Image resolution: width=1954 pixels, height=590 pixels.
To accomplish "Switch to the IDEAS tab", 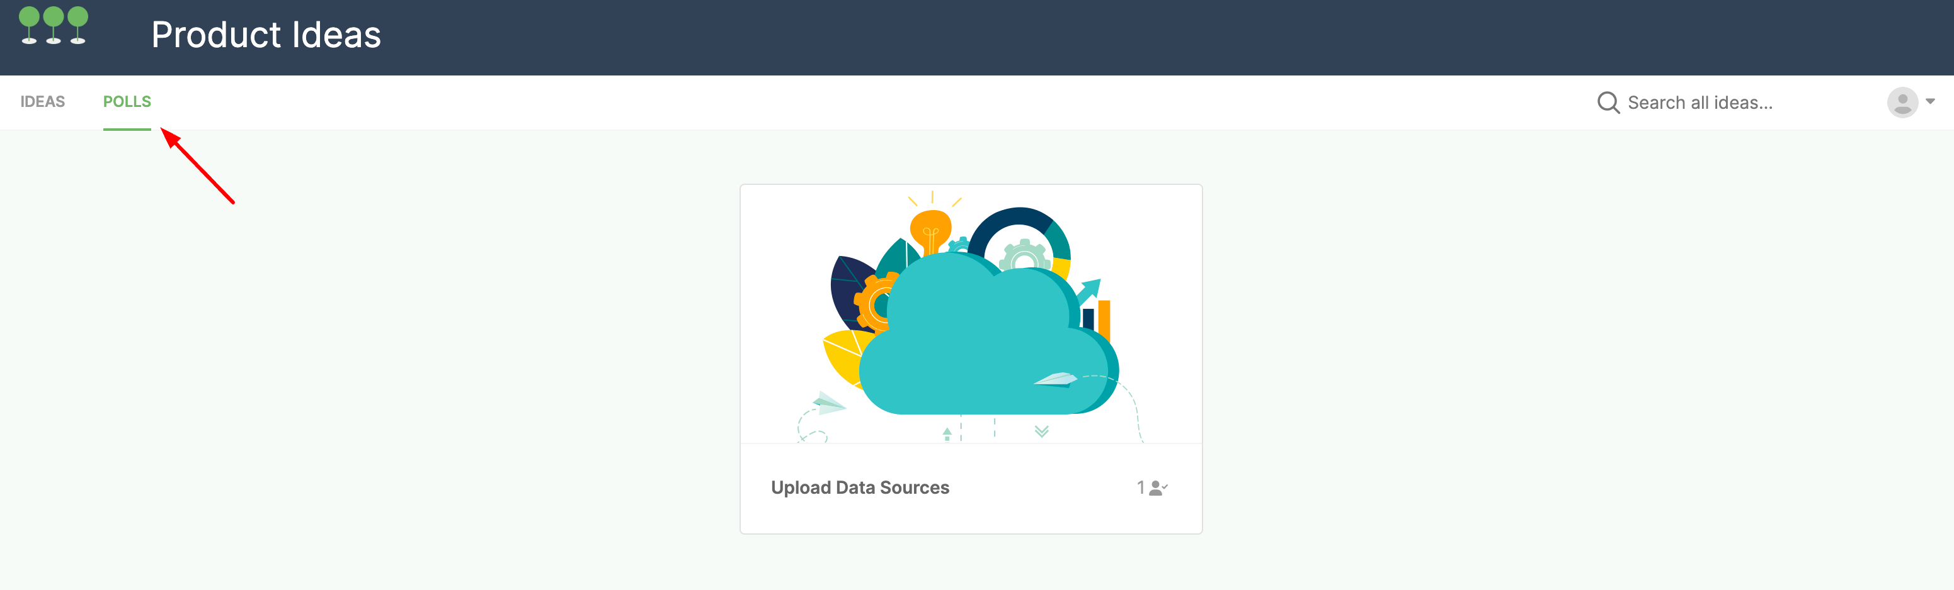I will [x=42, y=101].
